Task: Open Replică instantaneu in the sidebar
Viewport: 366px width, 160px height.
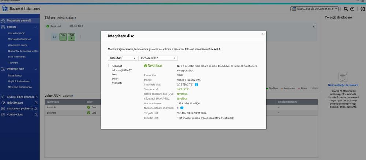Action: click(x=19, y=81)
